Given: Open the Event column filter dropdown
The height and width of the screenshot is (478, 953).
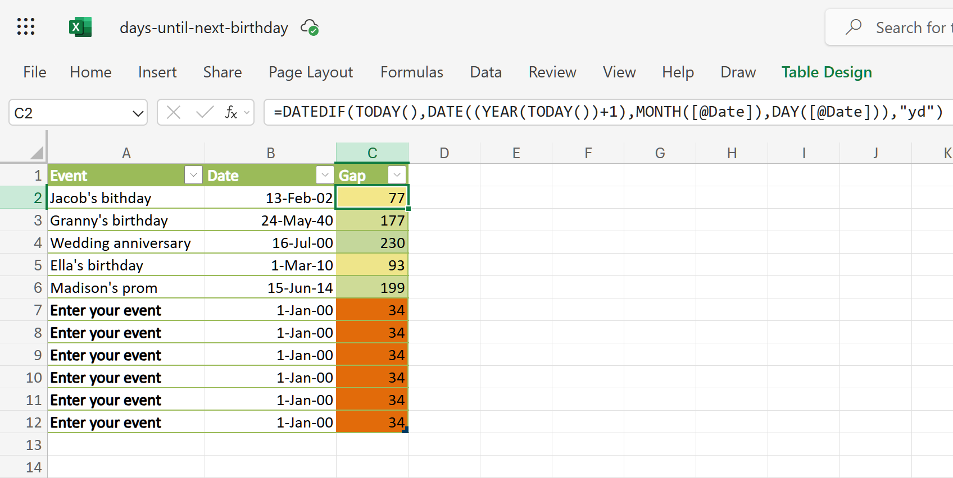Looking at the screenshot, I should point(193,176).
